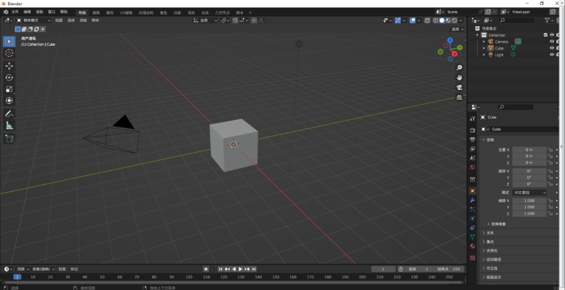
Task: Click the camera view icon in viewport
Action: tap(459, 87)
